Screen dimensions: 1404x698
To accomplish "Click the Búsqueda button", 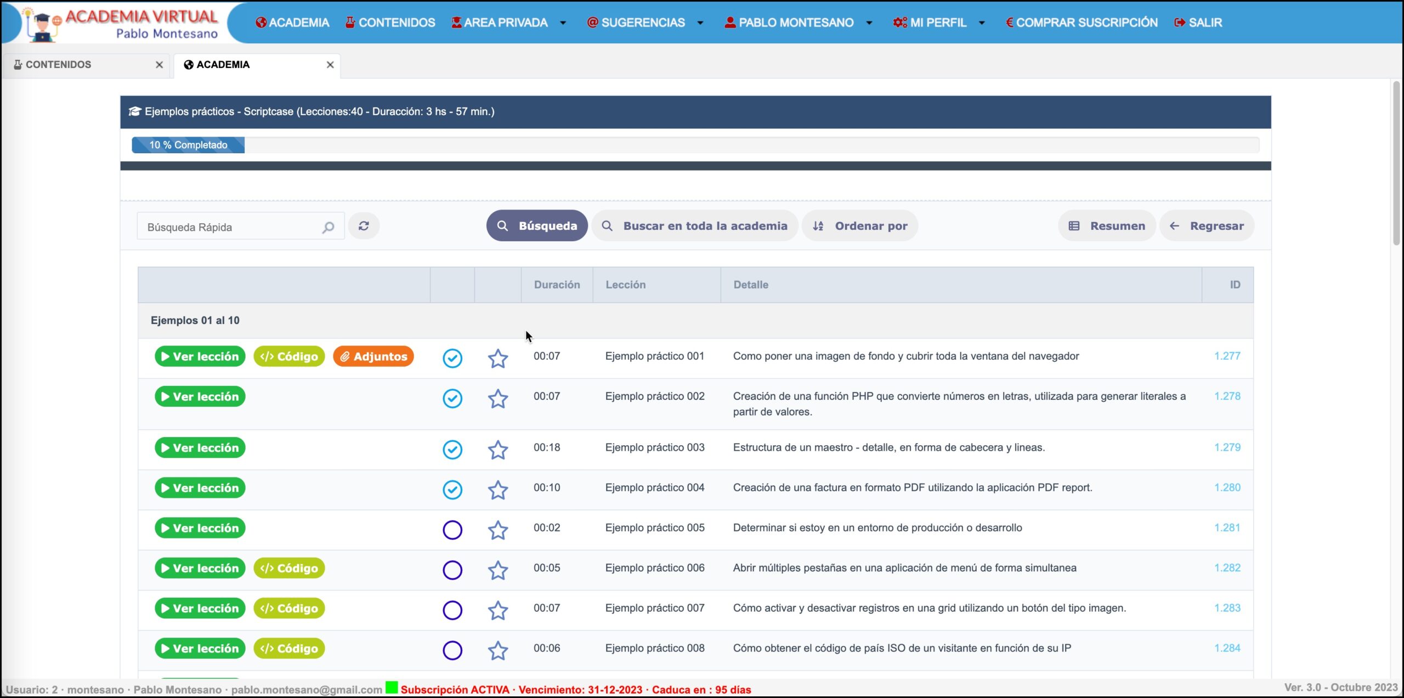I will (537, 226).
